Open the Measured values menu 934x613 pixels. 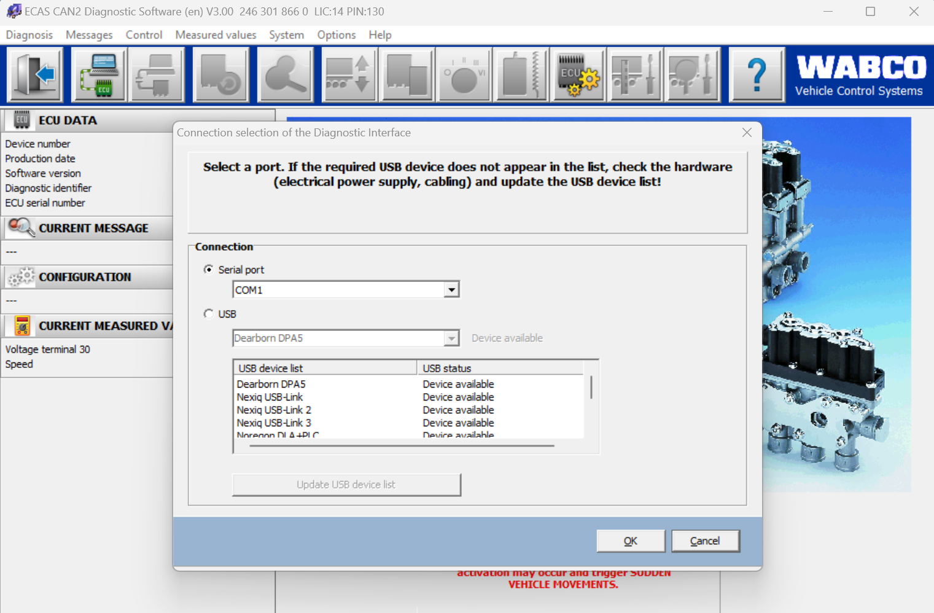(x=216, y=35)
